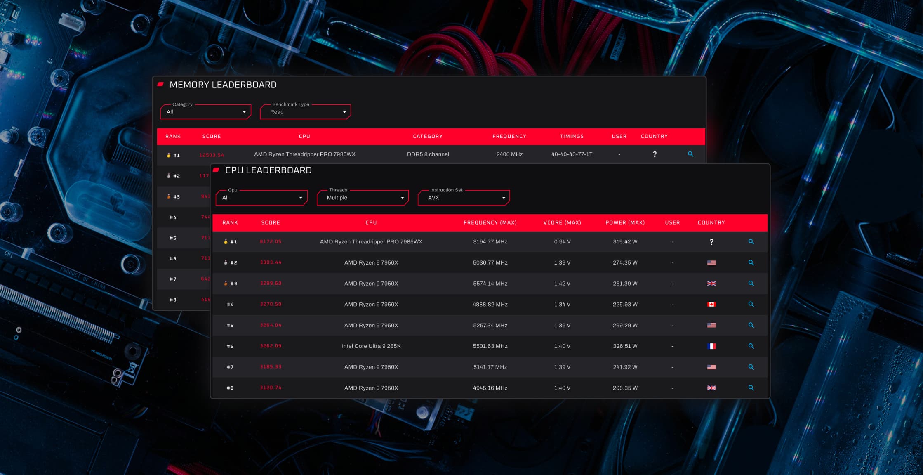Click magnifier icon on CPU rank #7 row
Image resolution: width=923 pixels, height=475 pixels.
(751, 367)
